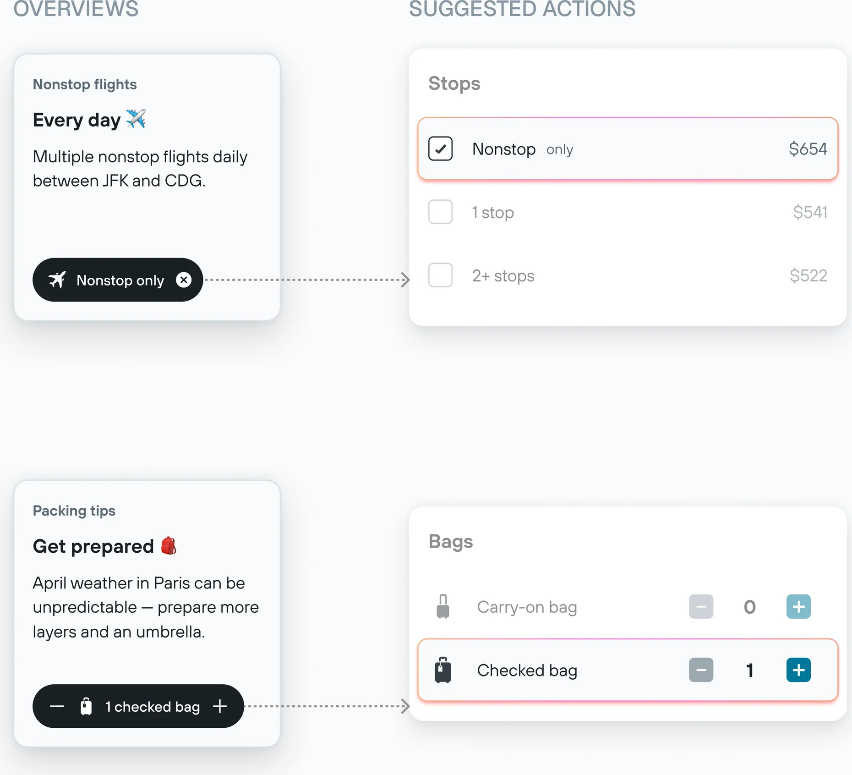
Task: Click the Checked bag label
Action: click(x=527, y=671)
